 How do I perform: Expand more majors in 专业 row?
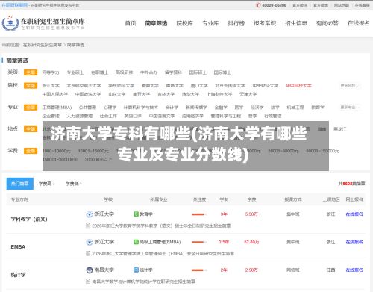349,108
